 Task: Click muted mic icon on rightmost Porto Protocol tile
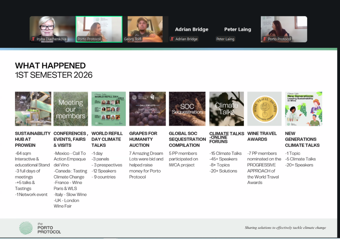[265, 39]
